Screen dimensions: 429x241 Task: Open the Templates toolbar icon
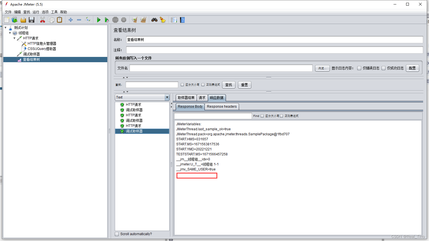(15, 20)
